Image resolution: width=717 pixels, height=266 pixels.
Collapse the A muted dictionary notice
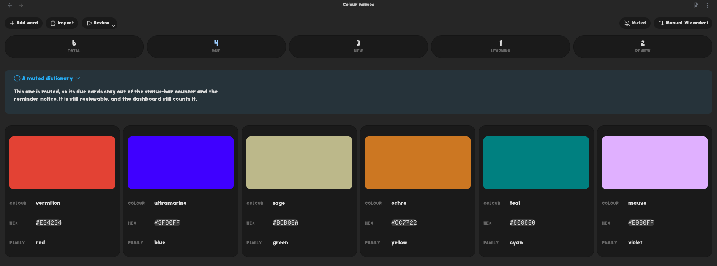(78, 78)
